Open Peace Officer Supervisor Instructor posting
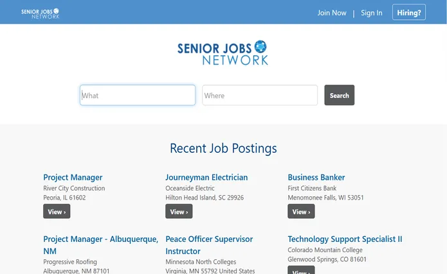447x274 pixels. 209,245
